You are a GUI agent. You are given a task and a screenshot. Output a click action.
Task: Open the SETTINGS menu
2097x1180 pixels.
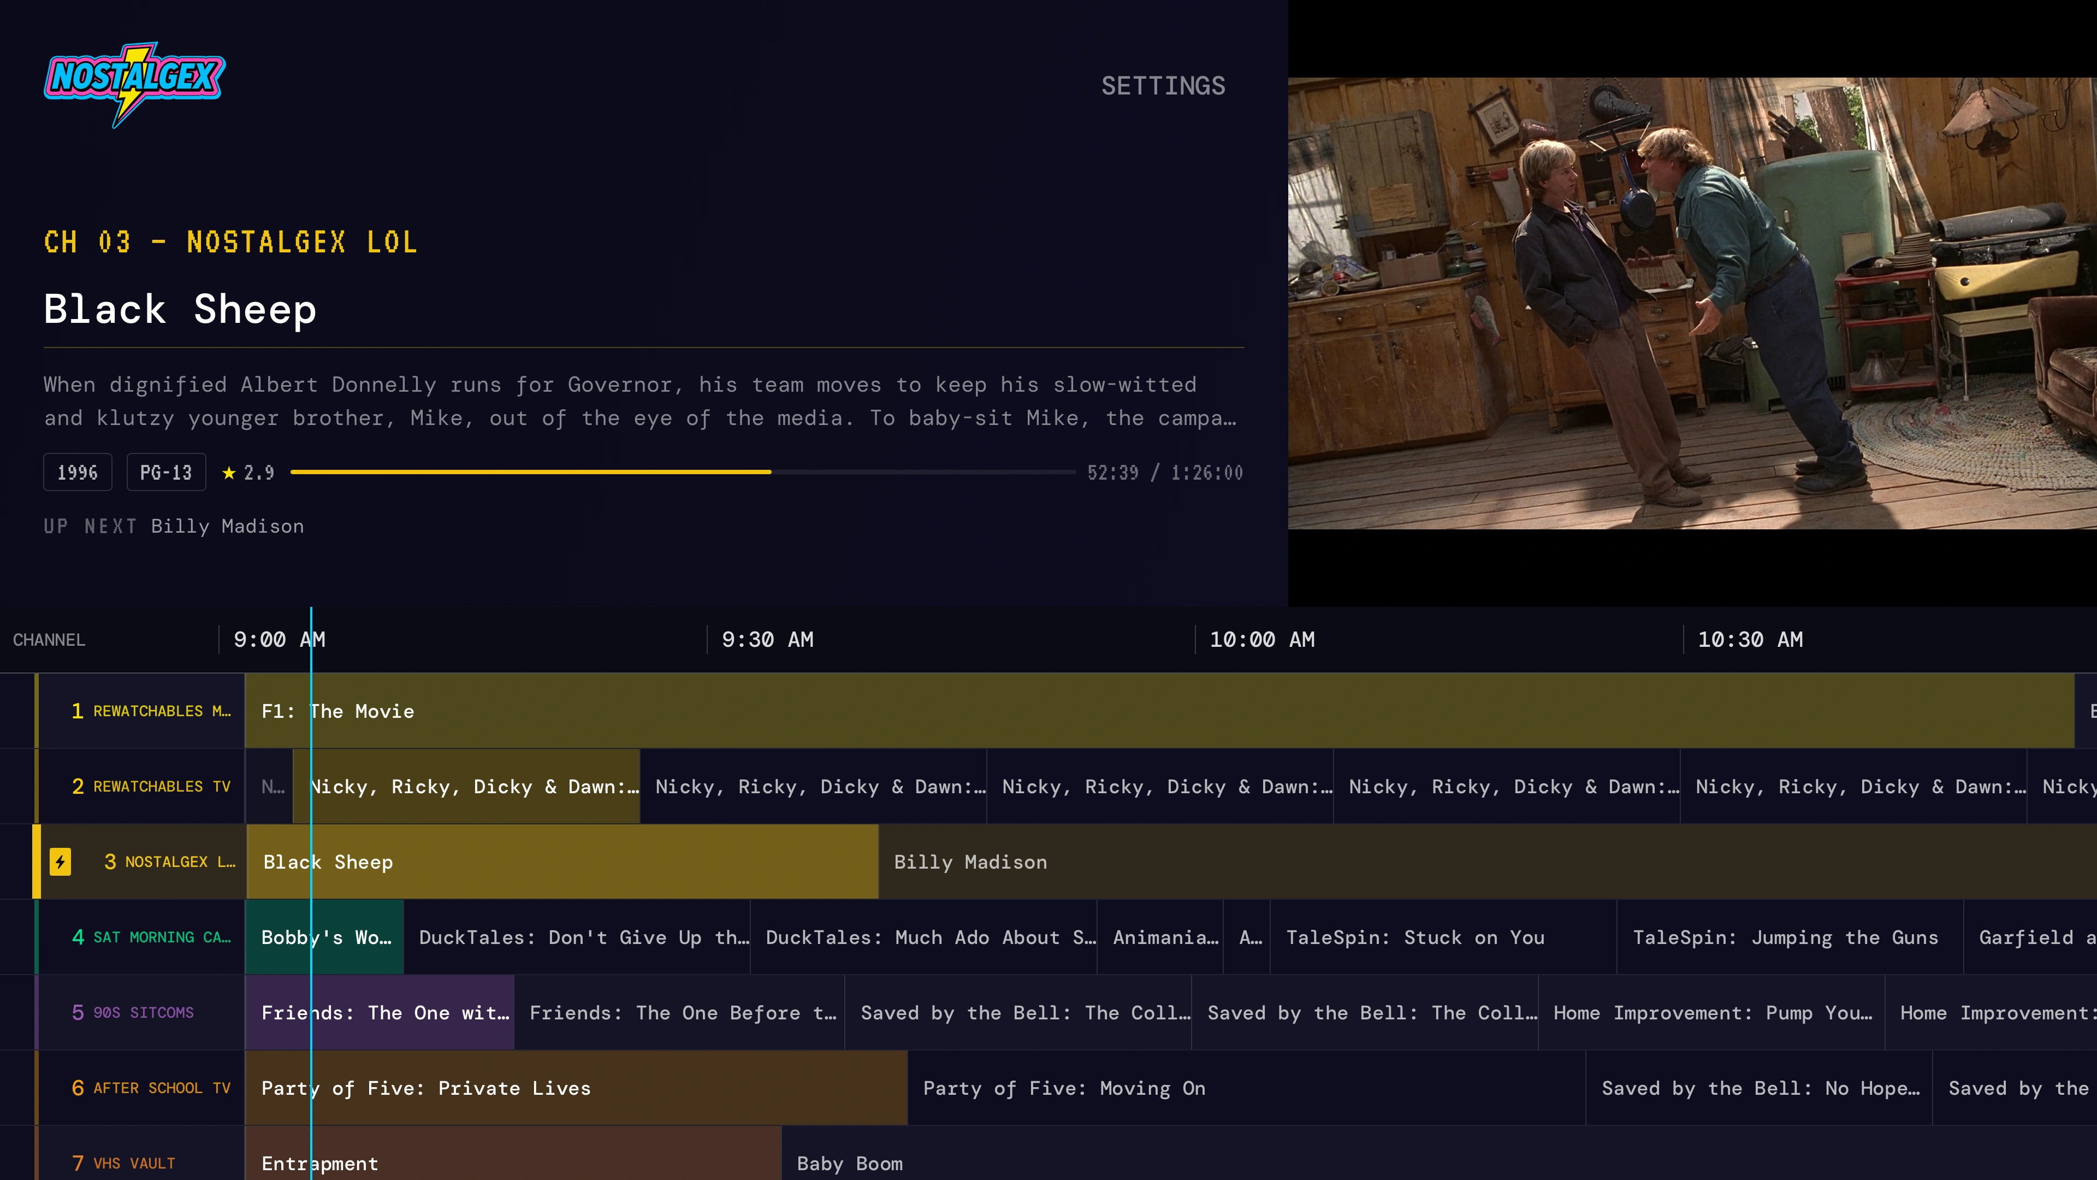1163,86
